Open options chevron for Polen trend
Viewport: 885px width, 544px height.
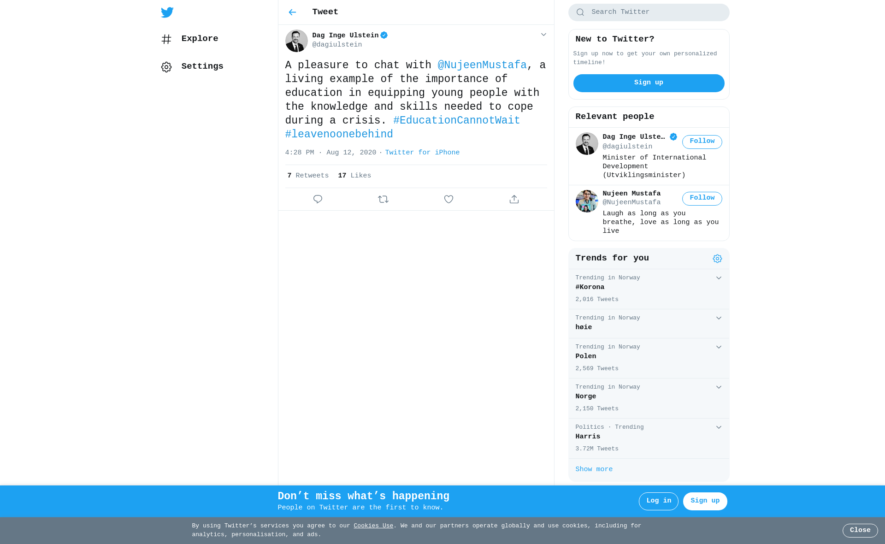[x=719, y=347]
